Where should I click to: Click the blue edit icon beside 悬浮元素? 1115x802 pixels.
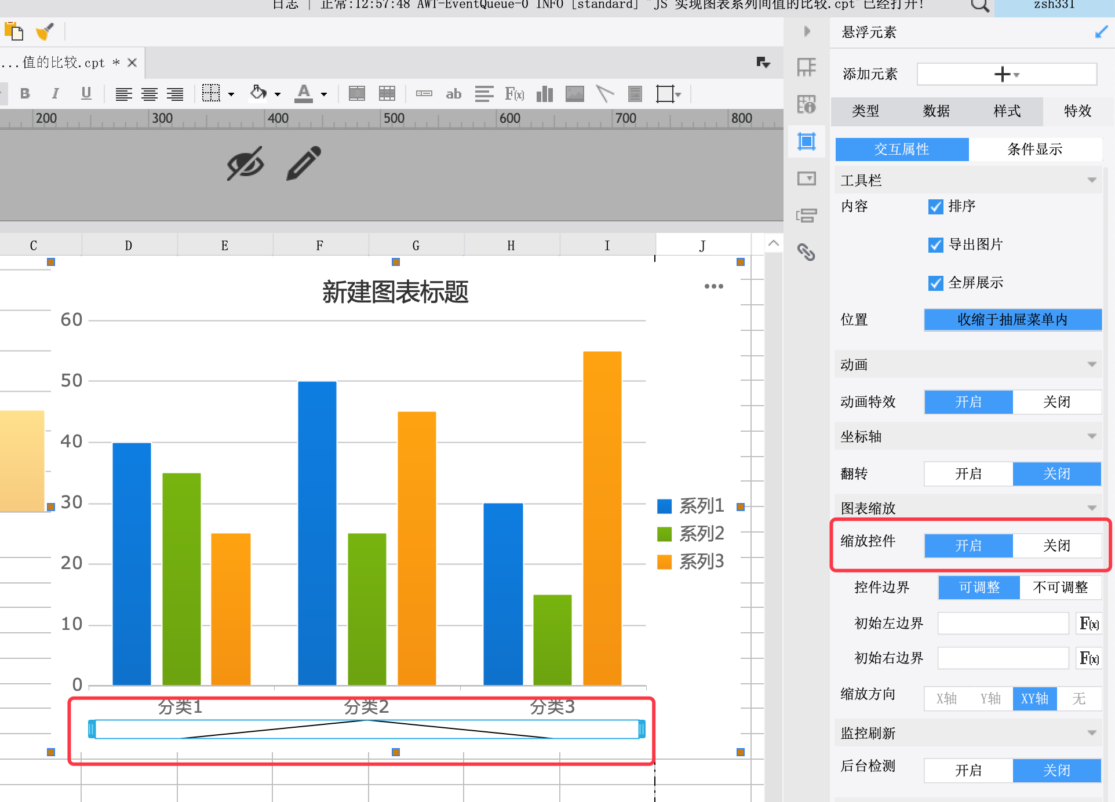pyautogui.click(x=1101, y=32)
